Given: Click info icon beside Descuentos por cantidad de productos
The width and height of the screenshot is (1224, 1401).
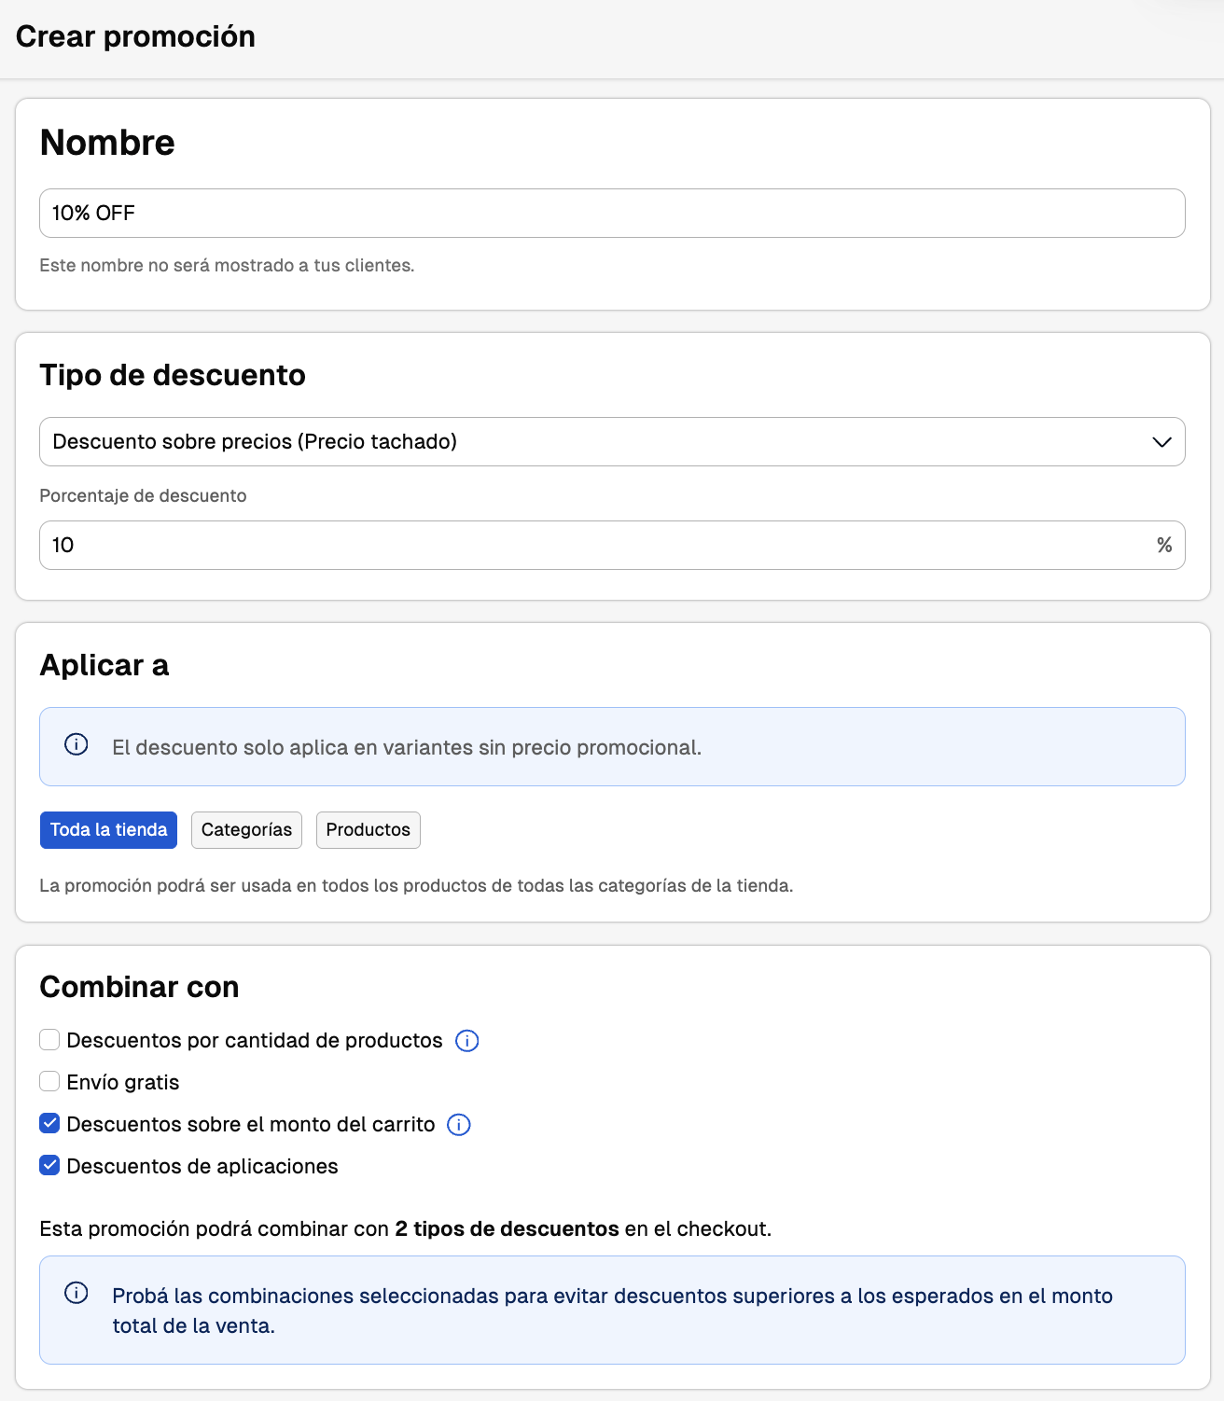Looking at the screenshot, I should coord(466,1041).
